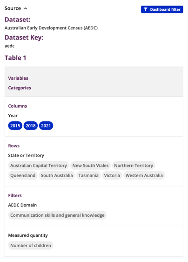Select Communication skills and general knowledge filter

(57, 215)
